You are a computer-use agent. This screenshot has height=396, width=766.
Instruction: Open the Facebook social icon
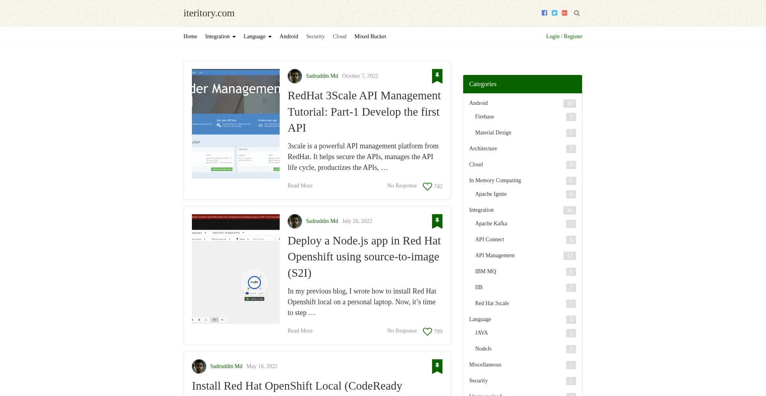(544, 13)
